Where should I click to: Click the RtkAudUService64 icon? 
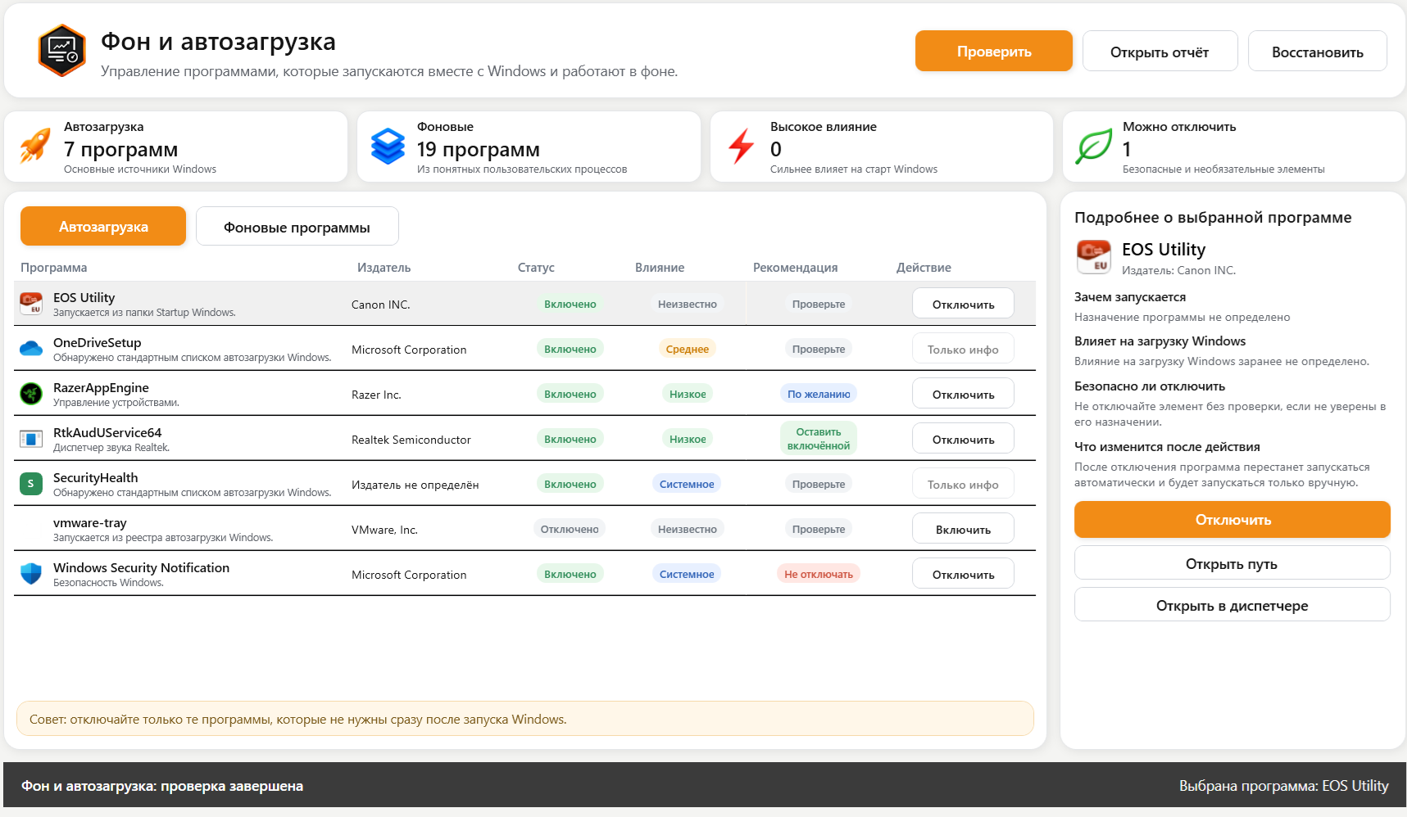coord(31,439)
